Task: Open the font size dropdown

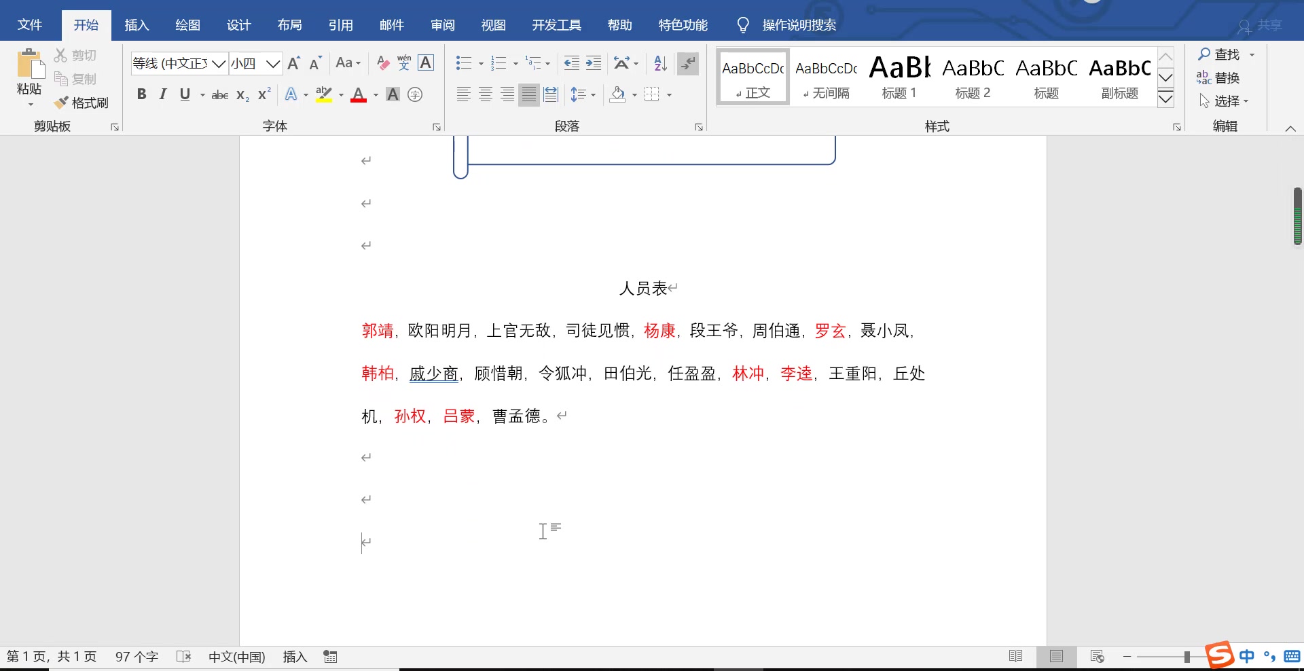Action: 273,64
